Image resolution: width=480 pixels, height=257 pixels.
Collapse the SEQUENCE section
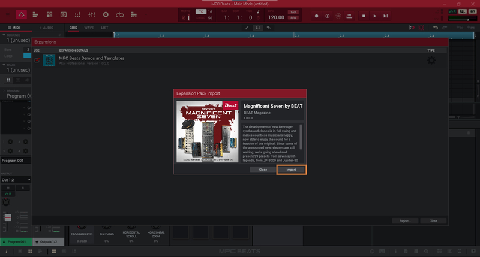(4, 35)
